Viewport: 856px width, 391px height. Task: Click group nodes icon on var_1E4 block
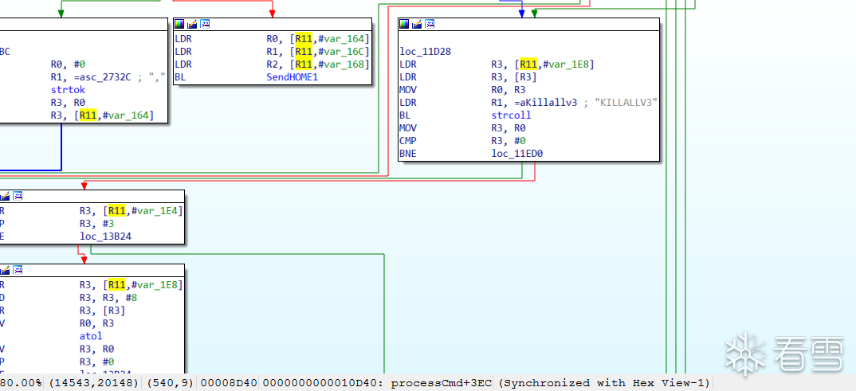click(x=18, y=196)
